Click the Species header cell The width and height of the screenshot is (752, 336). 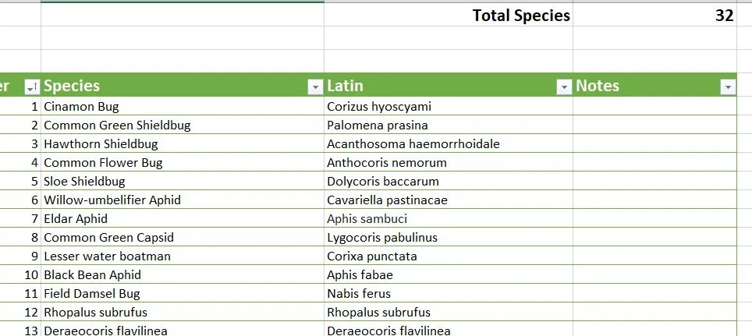[183, 85]
